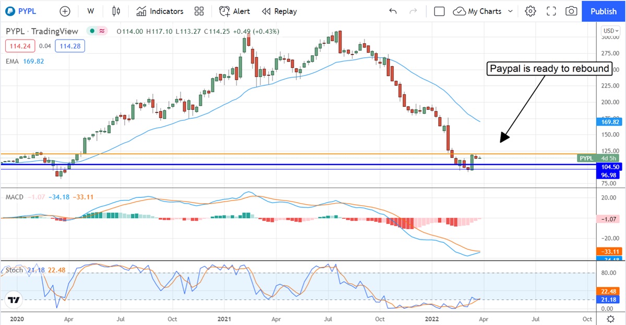
Task: Open the indicator templates grid icon
Action: tap(199, 11)
